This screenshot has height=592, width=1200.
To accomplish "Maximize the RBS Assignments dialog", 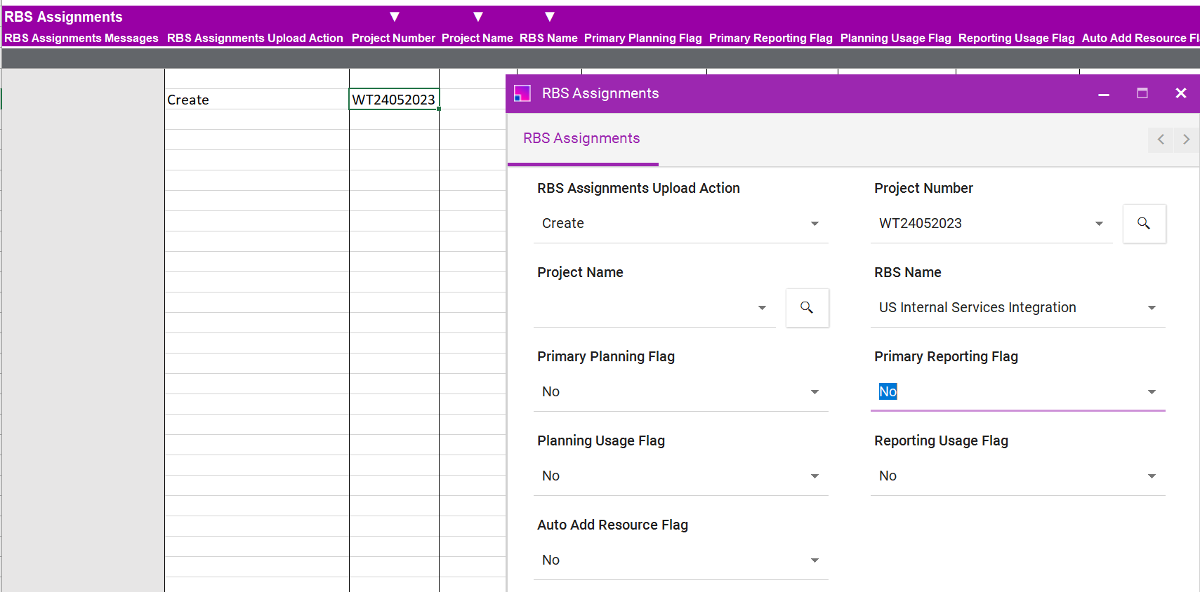I will (1142, 93).
